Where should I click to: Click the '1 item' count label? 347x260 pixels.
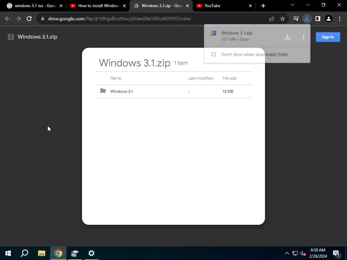pyautogui.click(x=181, y=63)
